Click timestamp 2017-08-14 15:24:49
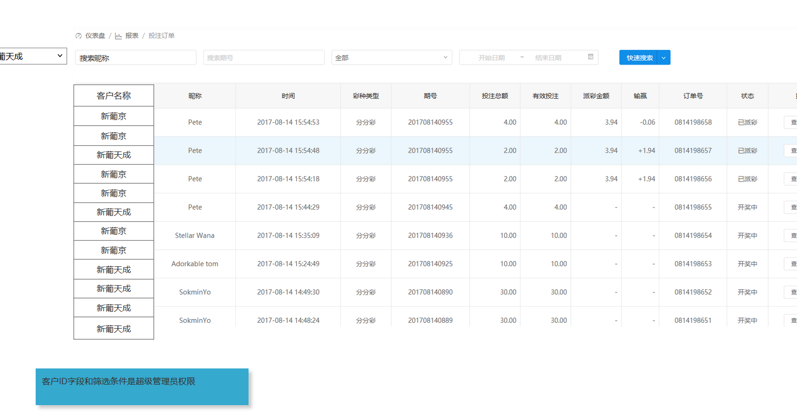 point(288,264)
